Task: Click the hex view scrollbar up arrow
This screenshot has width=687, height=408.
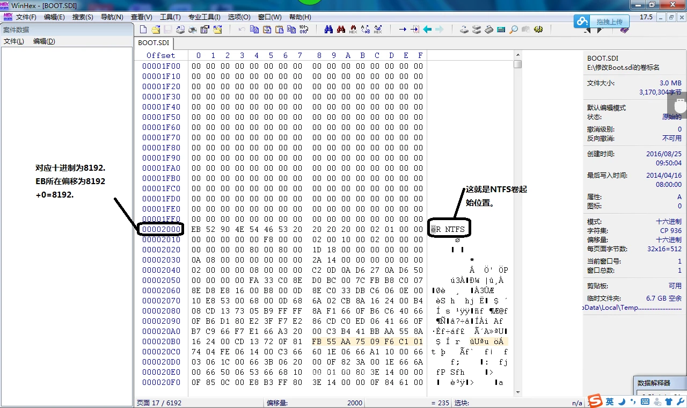Action: (517, 55)
